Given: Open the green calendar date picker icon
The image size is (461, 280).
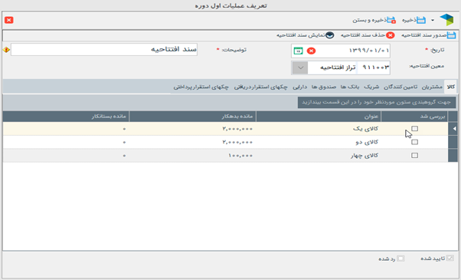Looking at the screenshot, I should [298, 51].
